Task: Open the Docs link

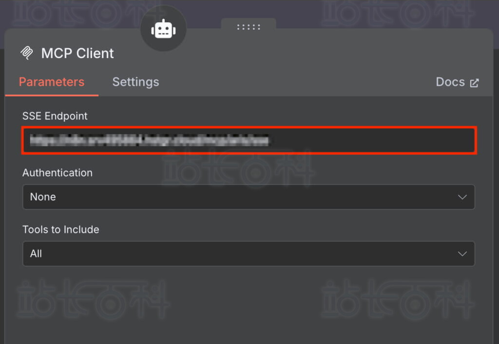Action: [x=450, y=82]
